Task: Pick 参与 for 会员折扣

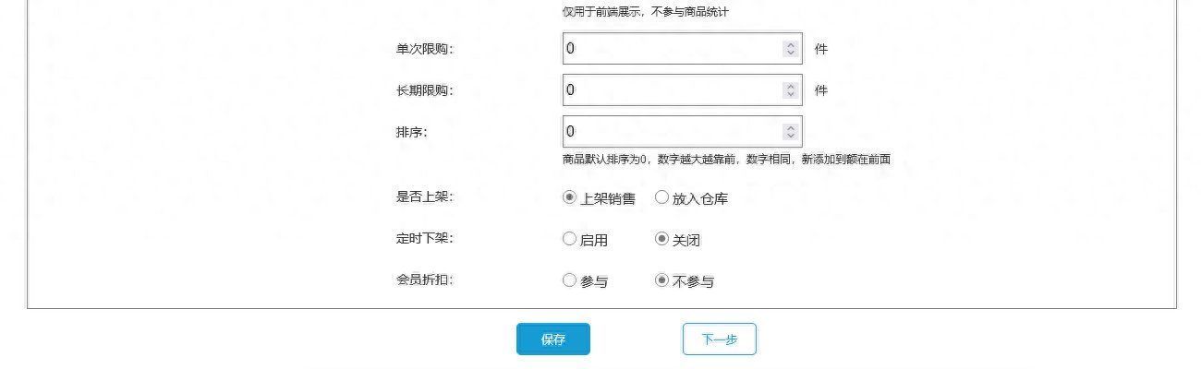Action: coord(569,280)
